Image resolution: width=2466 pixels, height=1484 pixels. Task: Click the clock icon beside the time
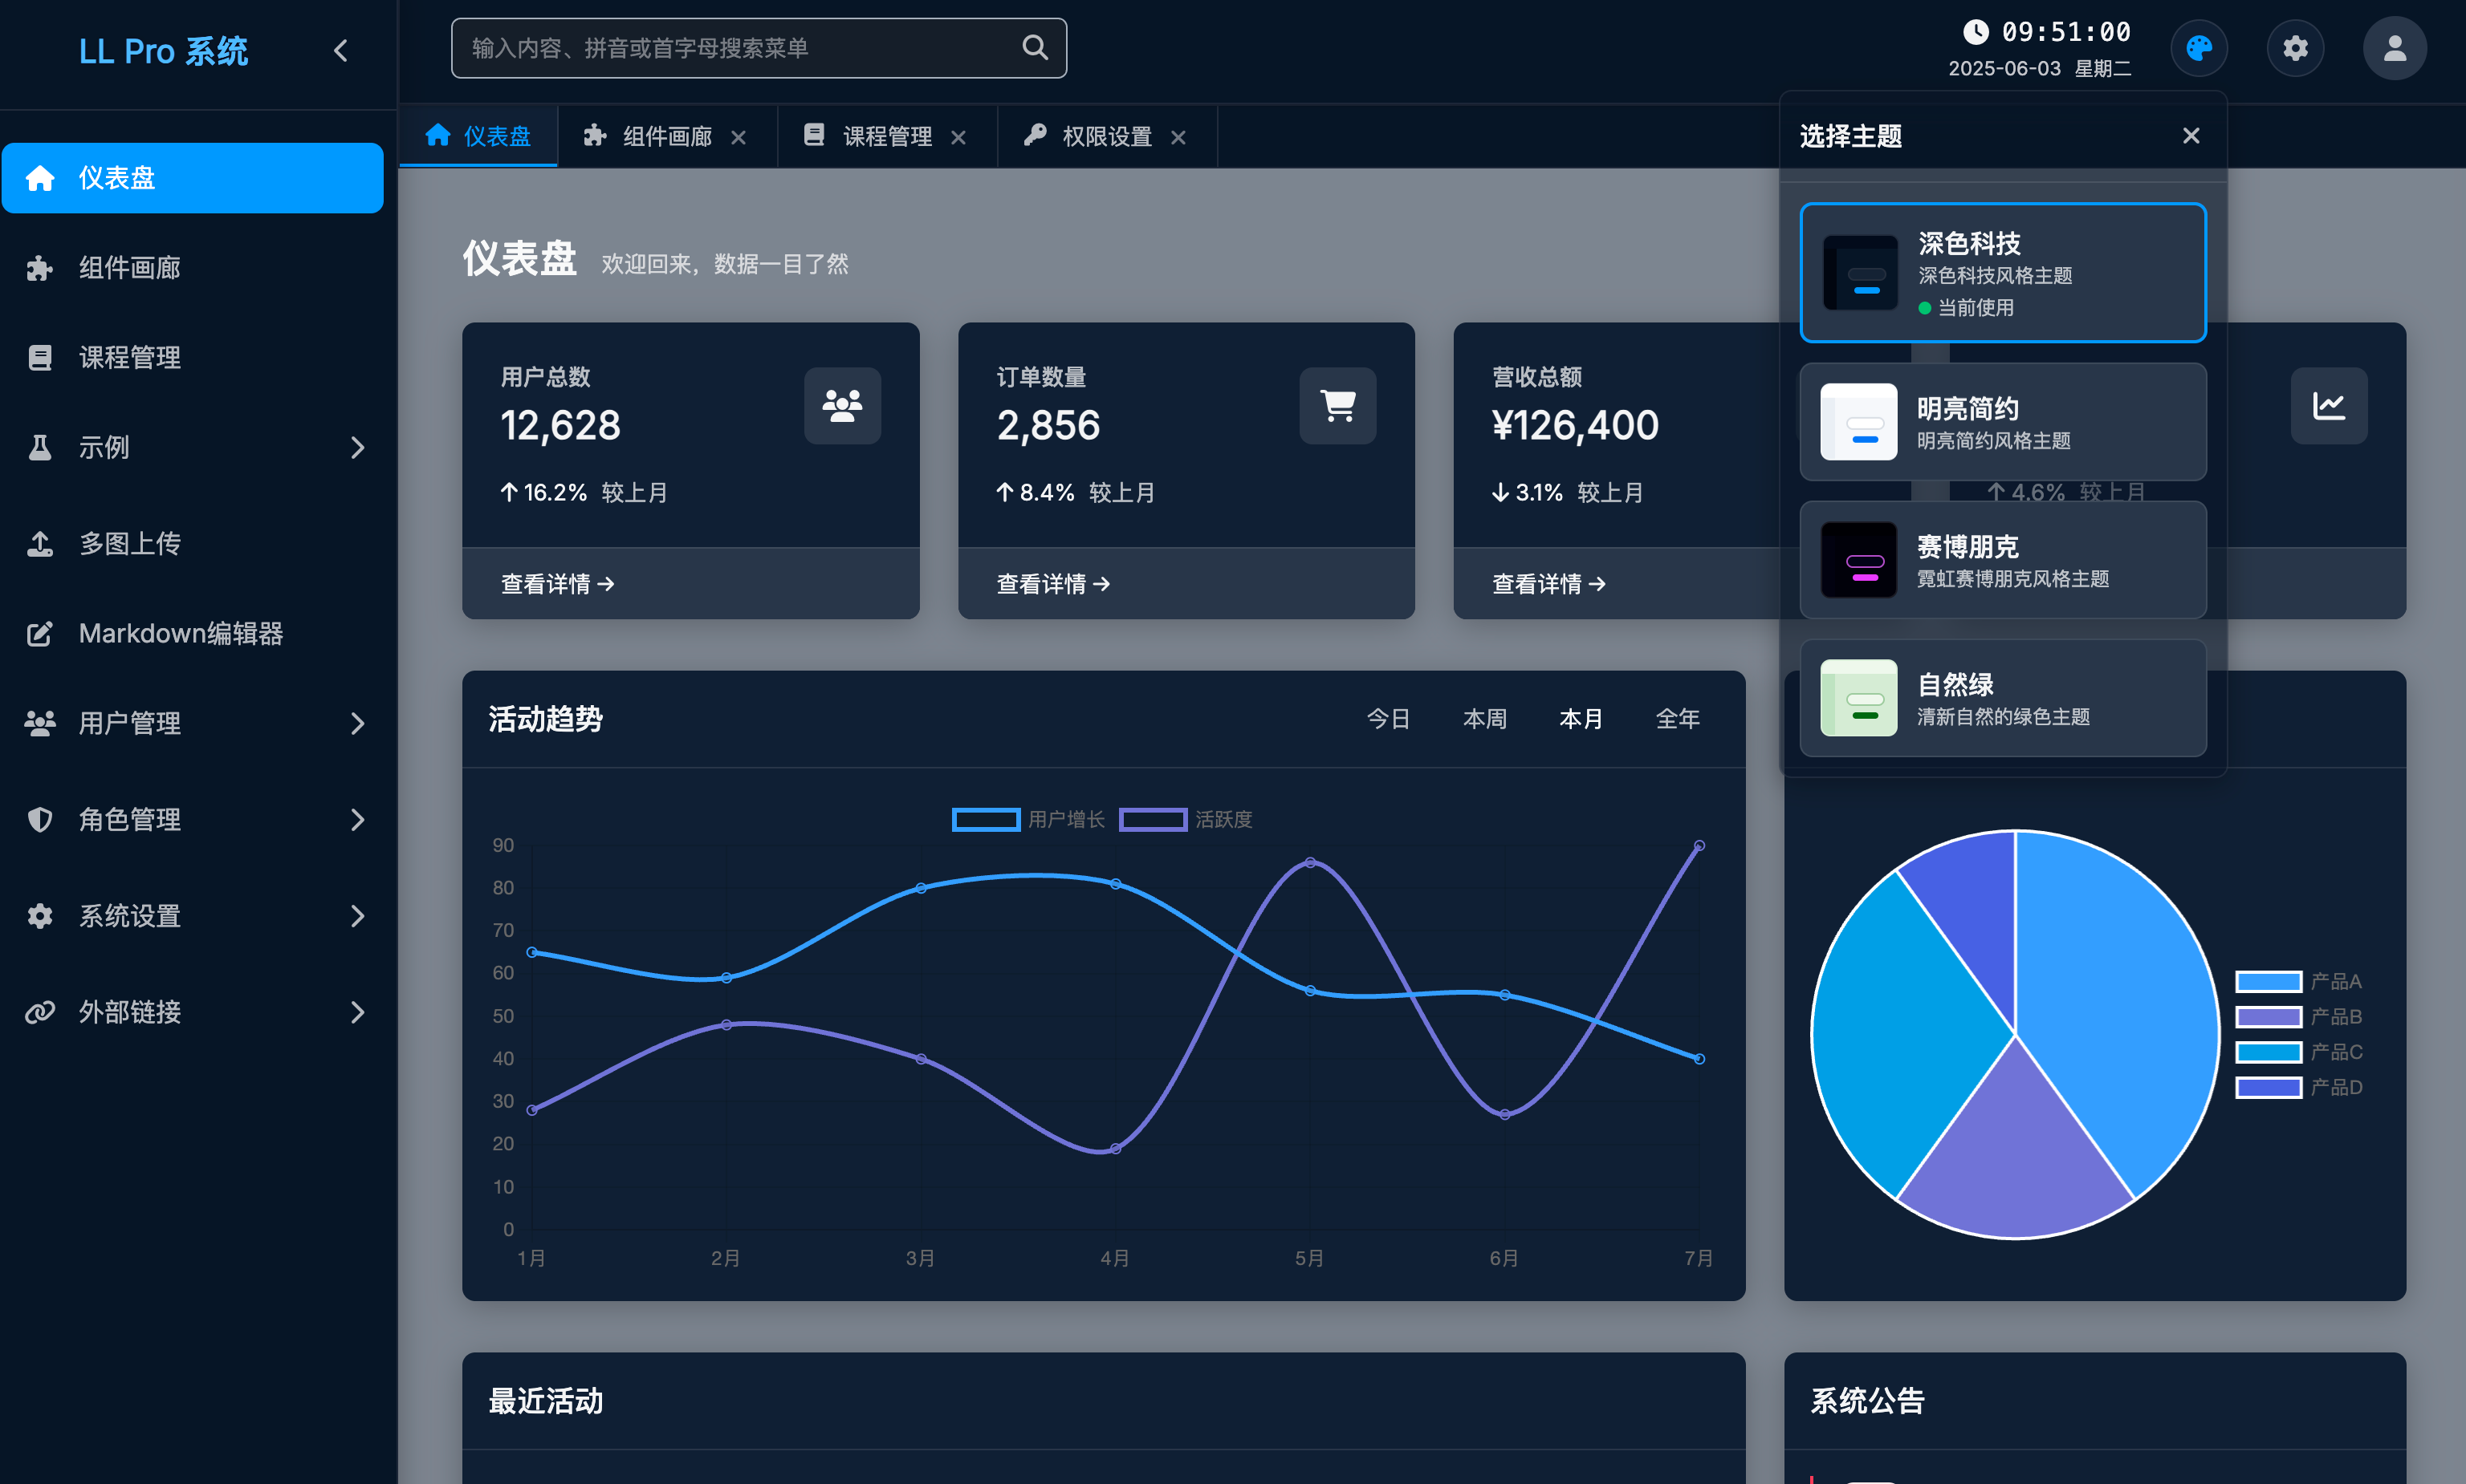pos(1975,32)
